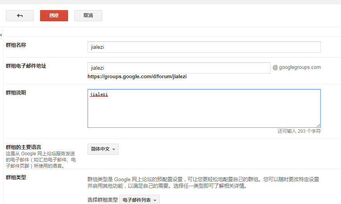The image size is (341, 204).
Task: Click the 选择群组类型 label
Action: (102, 200)
